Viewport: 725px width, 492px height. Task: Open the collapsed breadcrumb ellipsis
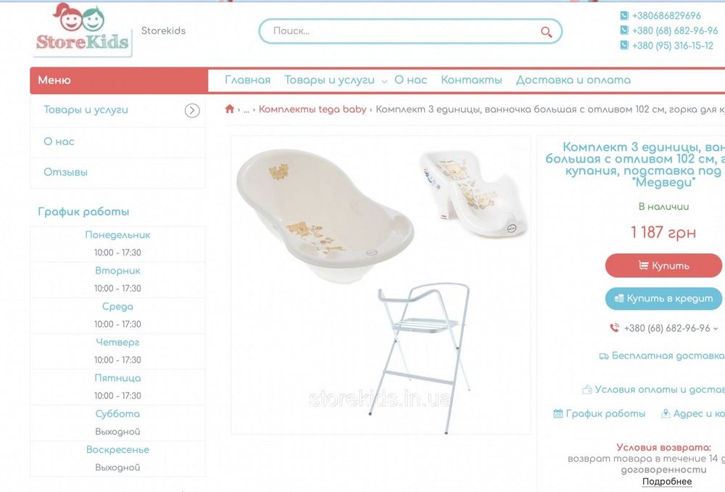tap(246, 110)
